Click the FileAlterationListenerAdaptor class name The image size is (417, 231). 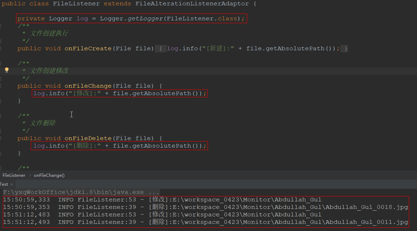coord(192,4)
